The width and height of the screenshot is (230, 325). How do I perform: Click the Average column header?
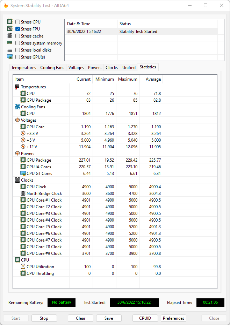(x=151, y=79)
